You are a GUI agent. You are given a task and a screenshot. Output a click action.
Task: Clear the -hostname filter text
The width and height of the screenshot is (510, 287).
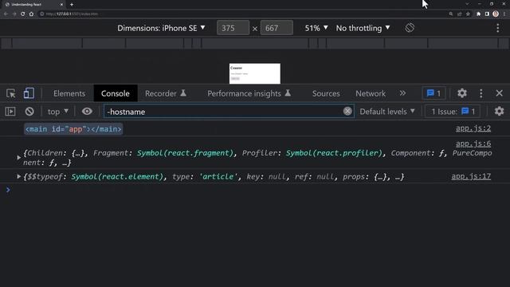tap(347, 112)
